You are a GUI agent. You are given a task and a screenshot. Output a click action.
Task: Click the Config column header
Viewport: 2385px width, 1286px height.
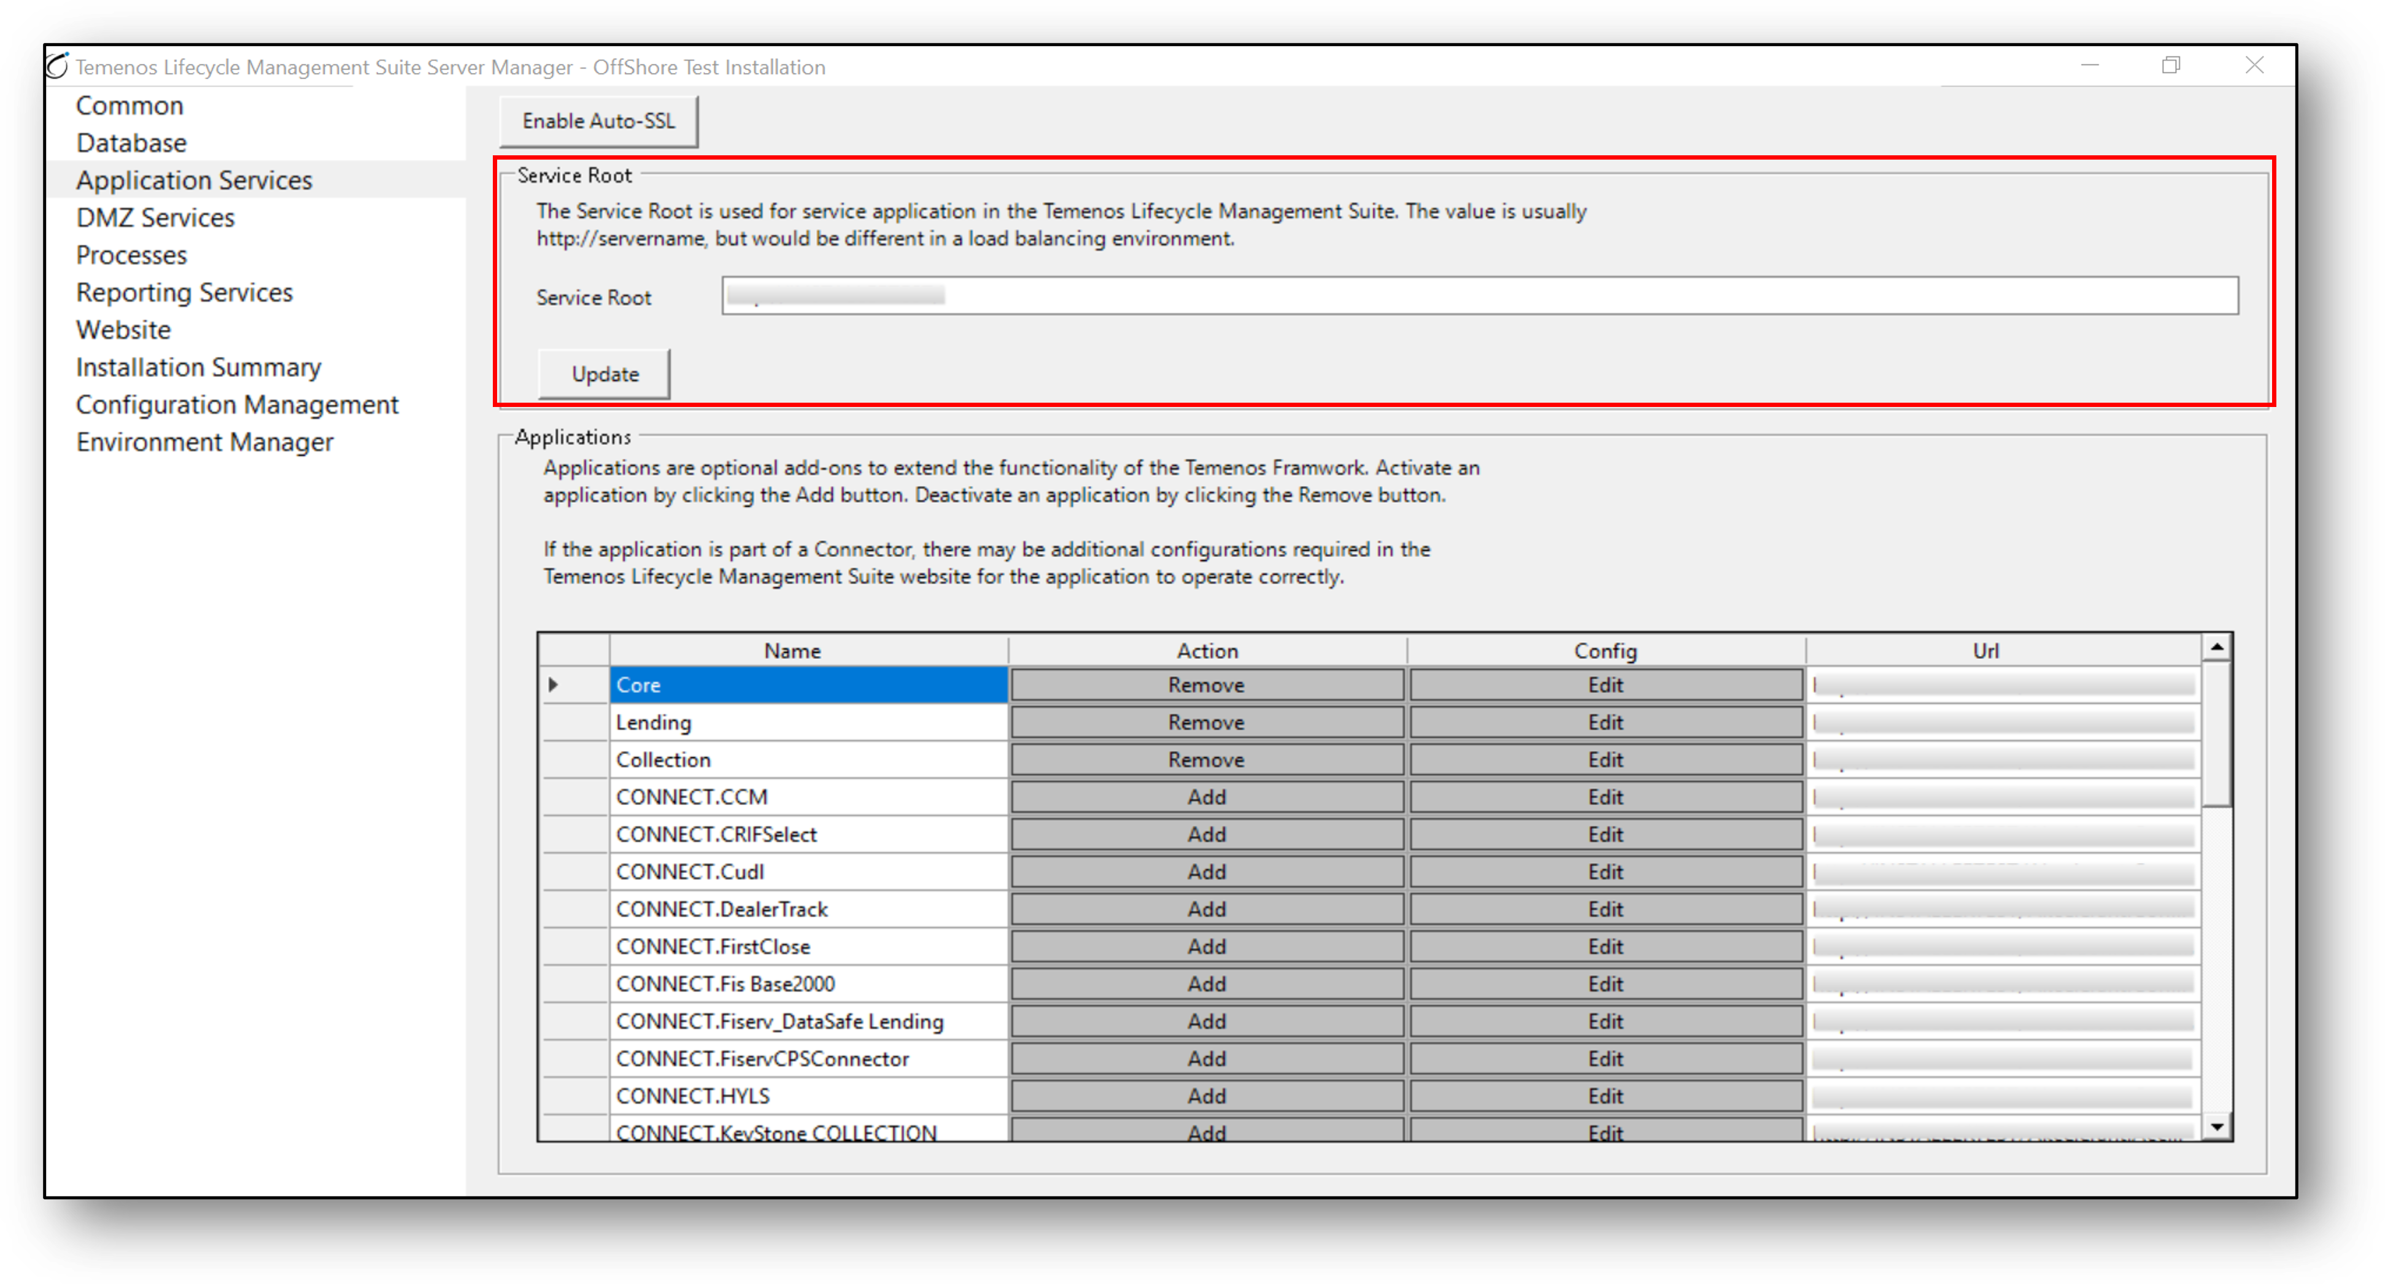pyautogui.click(x=1606, y=651)
